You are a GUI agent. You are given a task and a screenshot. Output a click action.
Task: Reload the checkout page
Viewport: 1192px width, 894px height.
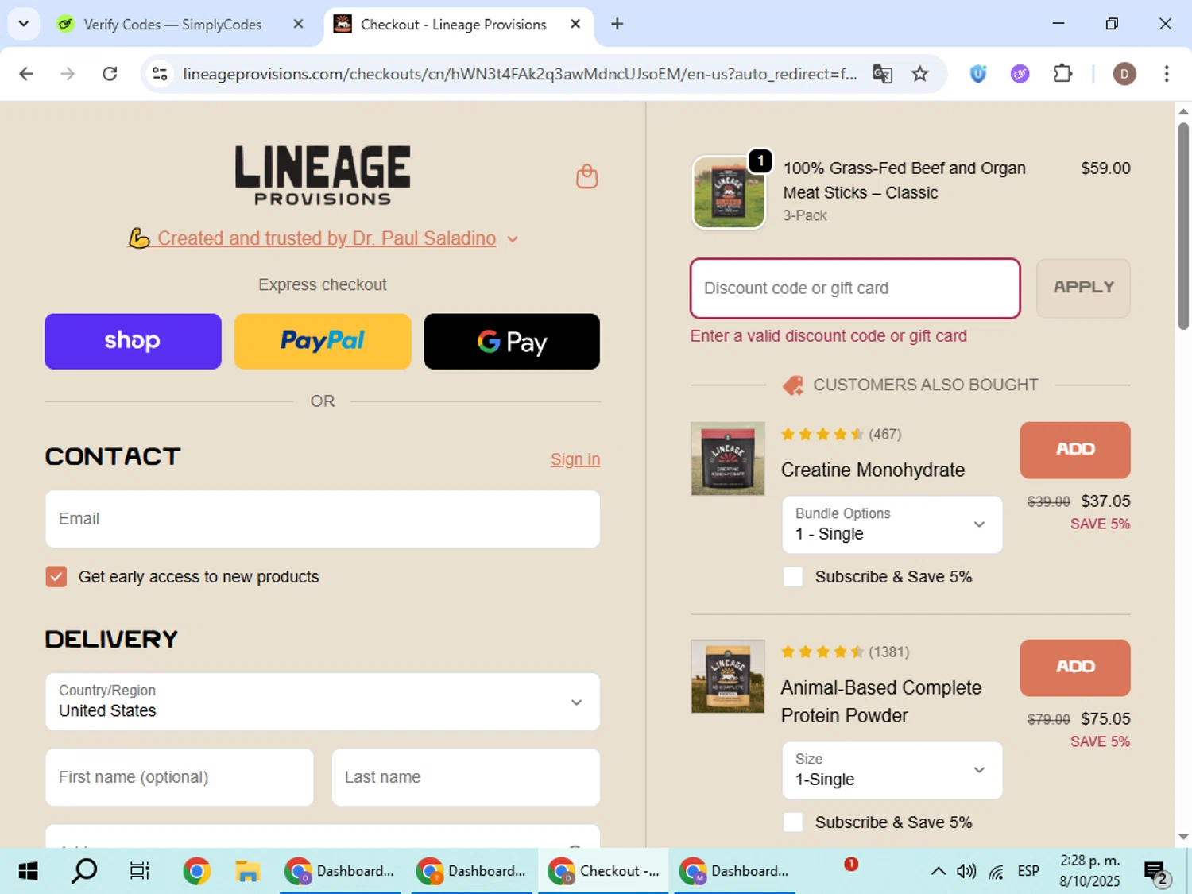(x=110, y=74)
